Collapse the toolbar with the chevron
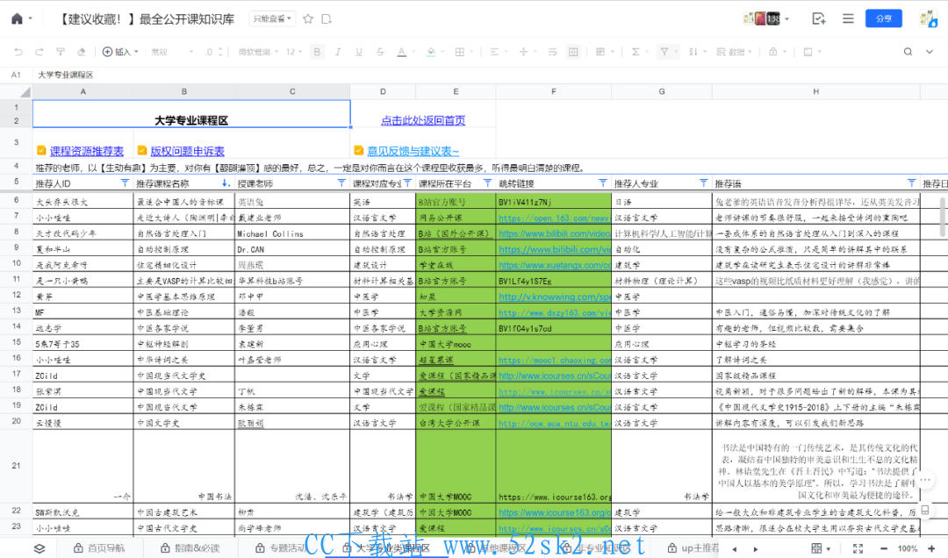This screenshot has height=558, width=948. coord(930,52)
